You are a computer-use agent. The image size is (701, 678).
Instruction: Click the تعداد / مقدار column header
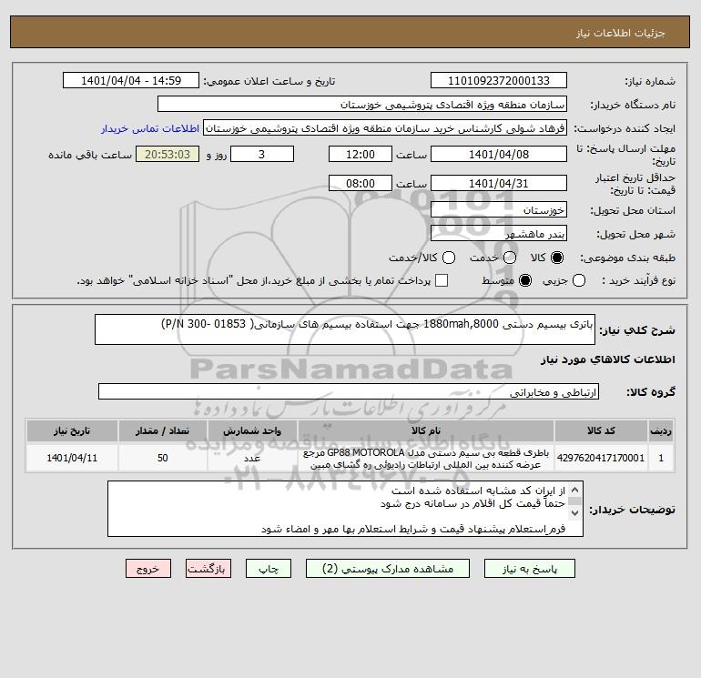(x=162, y=430)
